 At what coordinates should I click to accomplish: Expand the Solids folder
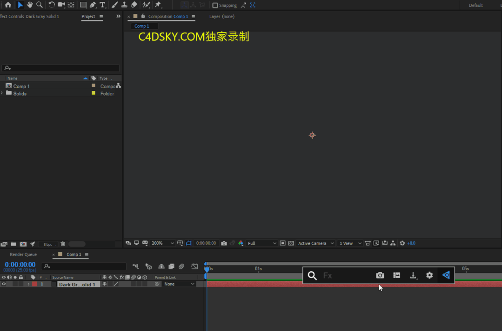coord(2,93)
